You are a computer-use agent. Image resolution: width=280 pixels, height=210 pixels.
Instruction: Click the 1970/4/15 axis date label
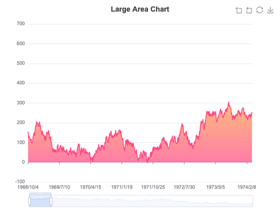click(91, 187)
